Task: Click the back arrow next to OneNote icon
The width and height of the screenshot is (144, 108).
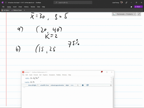Action: coord(6,3)
